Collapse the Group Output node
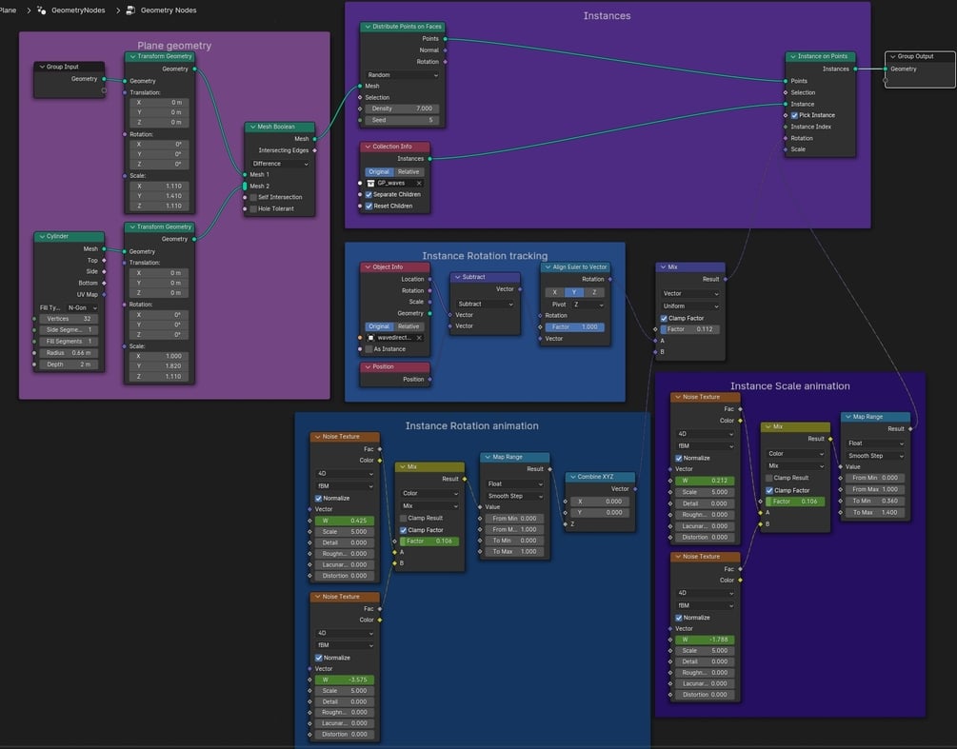 point(892,56)
